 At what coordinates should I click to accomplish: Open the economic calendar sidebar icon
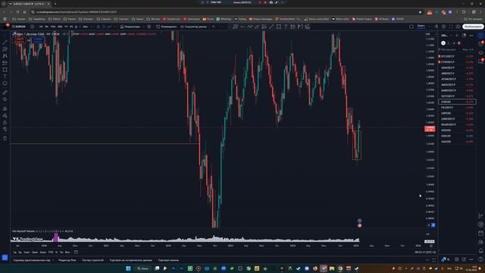pos(480,233)
